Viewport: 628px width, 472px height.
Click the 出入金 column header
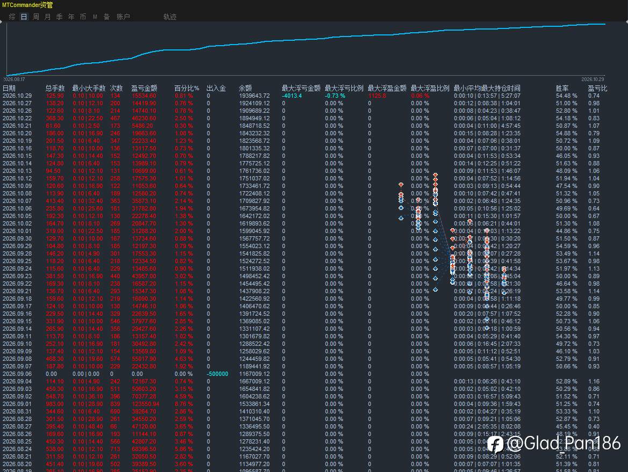click(216, 88)
